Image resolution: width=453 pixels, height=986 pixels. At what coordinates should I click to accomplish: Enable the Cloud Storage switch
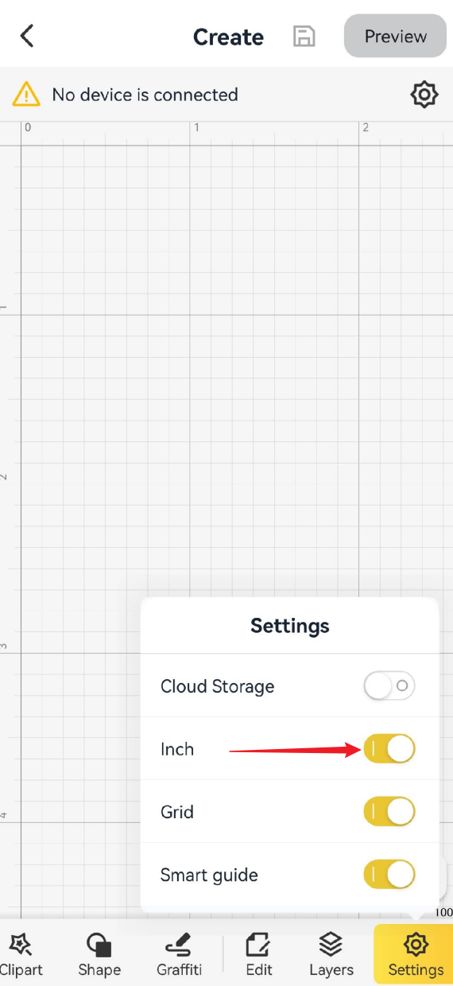[x=389, y=685]
